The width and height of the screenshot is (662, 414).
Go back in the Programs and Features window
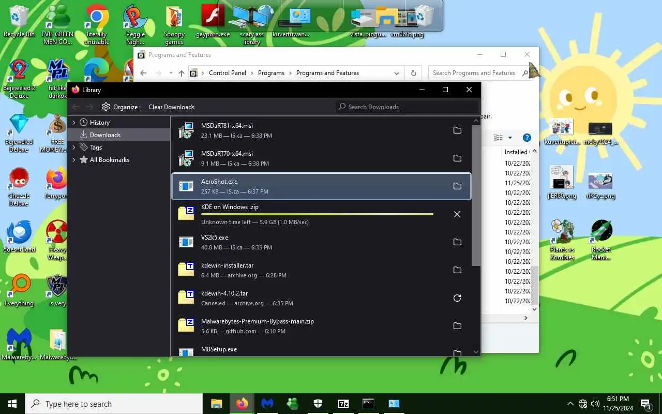[144, 73]
